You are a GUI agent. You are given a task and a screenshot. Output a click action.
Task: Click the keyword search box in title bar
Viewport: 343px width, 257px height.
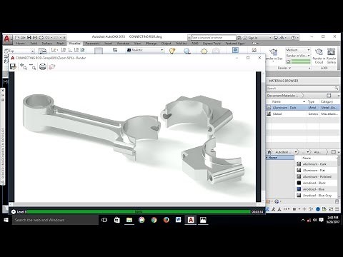(214, 38)
